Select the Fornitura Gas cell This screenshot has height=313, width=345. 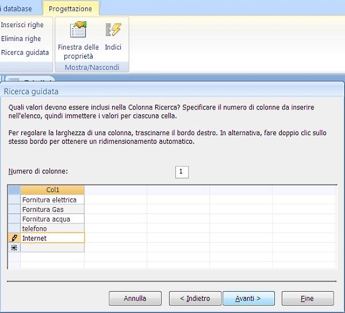pos(52,209)
